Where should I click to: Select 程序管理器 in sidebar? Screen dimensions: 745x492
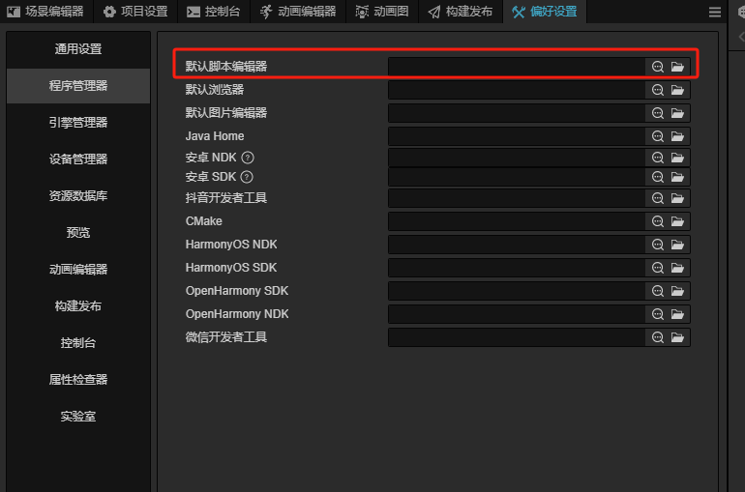(78, 86)
